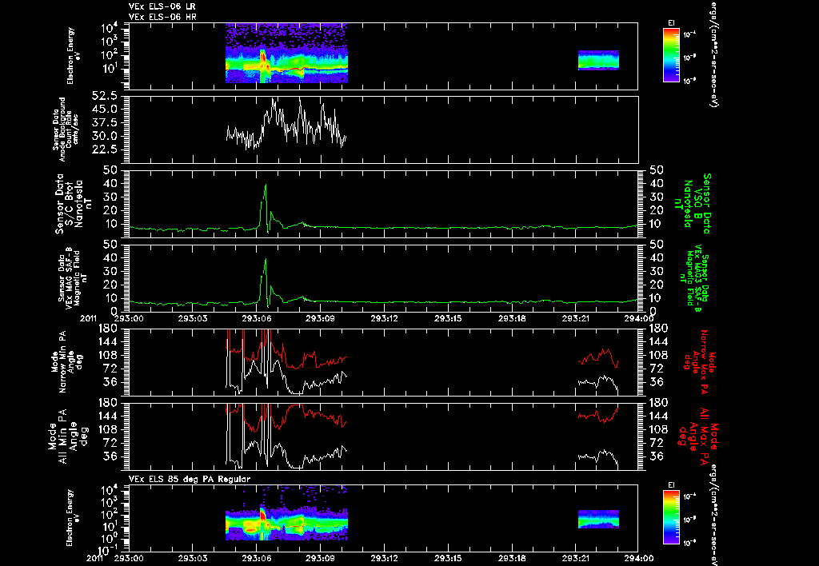
Task: Click the large ELS-06 spectrogram data block
Action: pyautogui.click(x=286, y=54)
